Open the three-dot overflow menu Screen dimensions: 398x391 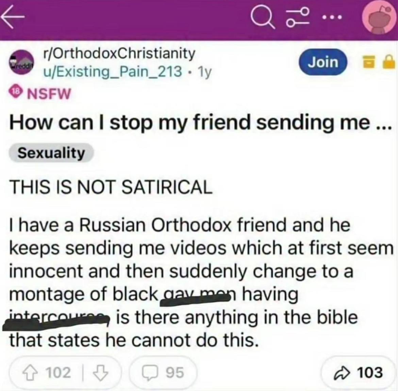coord(332,17)
